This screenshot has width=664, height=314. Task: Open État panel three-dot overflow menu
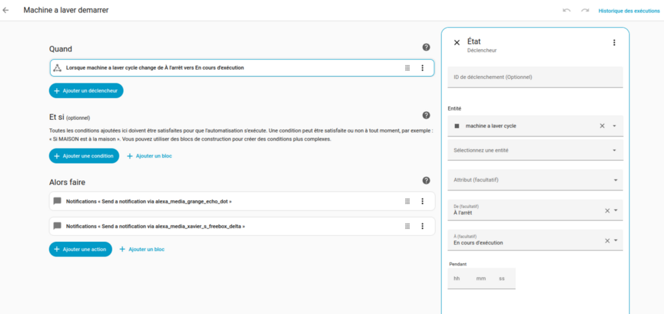(x=614, y=42)
